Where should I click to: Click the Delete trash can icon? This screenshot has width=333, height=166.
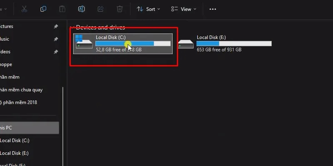pos(119,9)
